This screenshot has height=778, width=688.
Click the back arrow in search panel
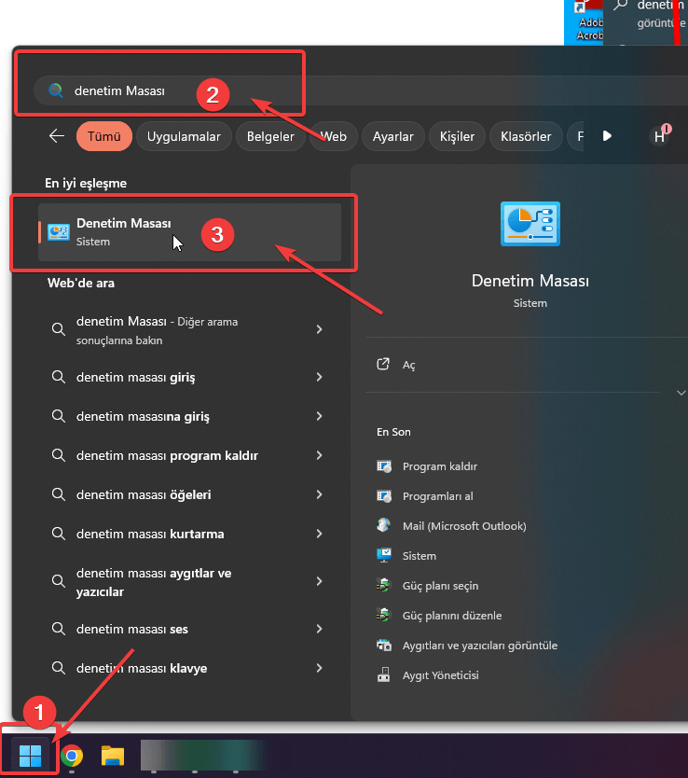57,136
